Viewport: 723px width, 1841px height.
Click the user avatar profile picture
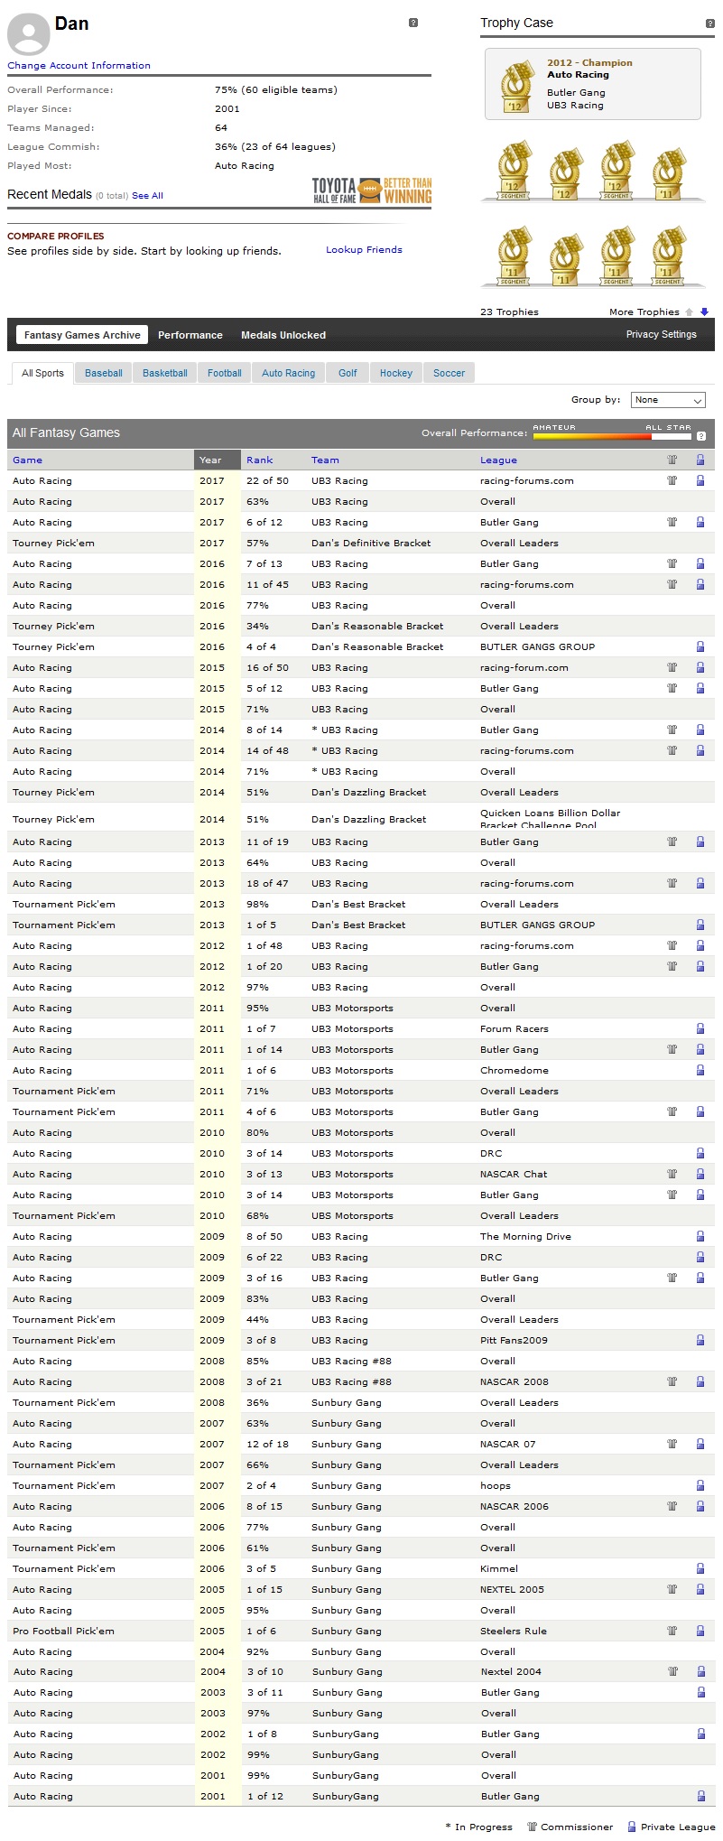pos(28,34)
